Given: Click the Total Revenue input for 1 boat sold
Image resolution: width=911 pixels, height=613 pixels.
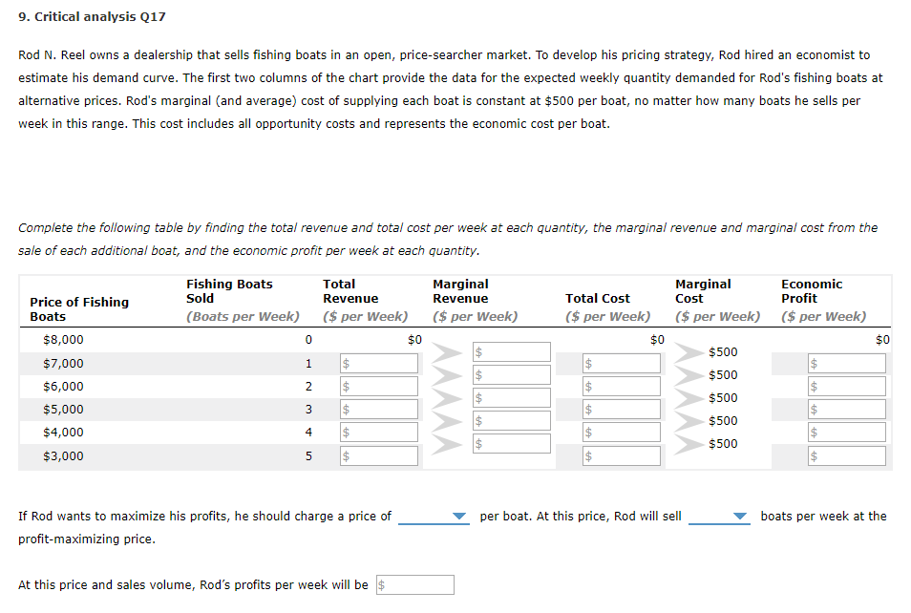Looking at the screenshot, I should point(378,363).
